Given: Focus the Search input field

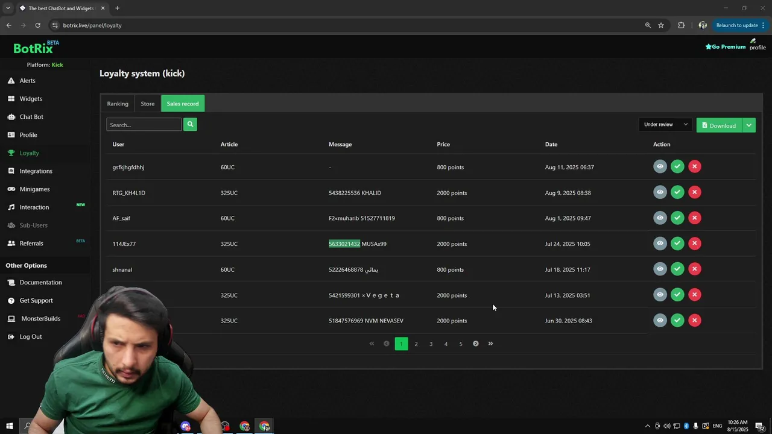Looking at the screenshot, I should tap(144, 124).
